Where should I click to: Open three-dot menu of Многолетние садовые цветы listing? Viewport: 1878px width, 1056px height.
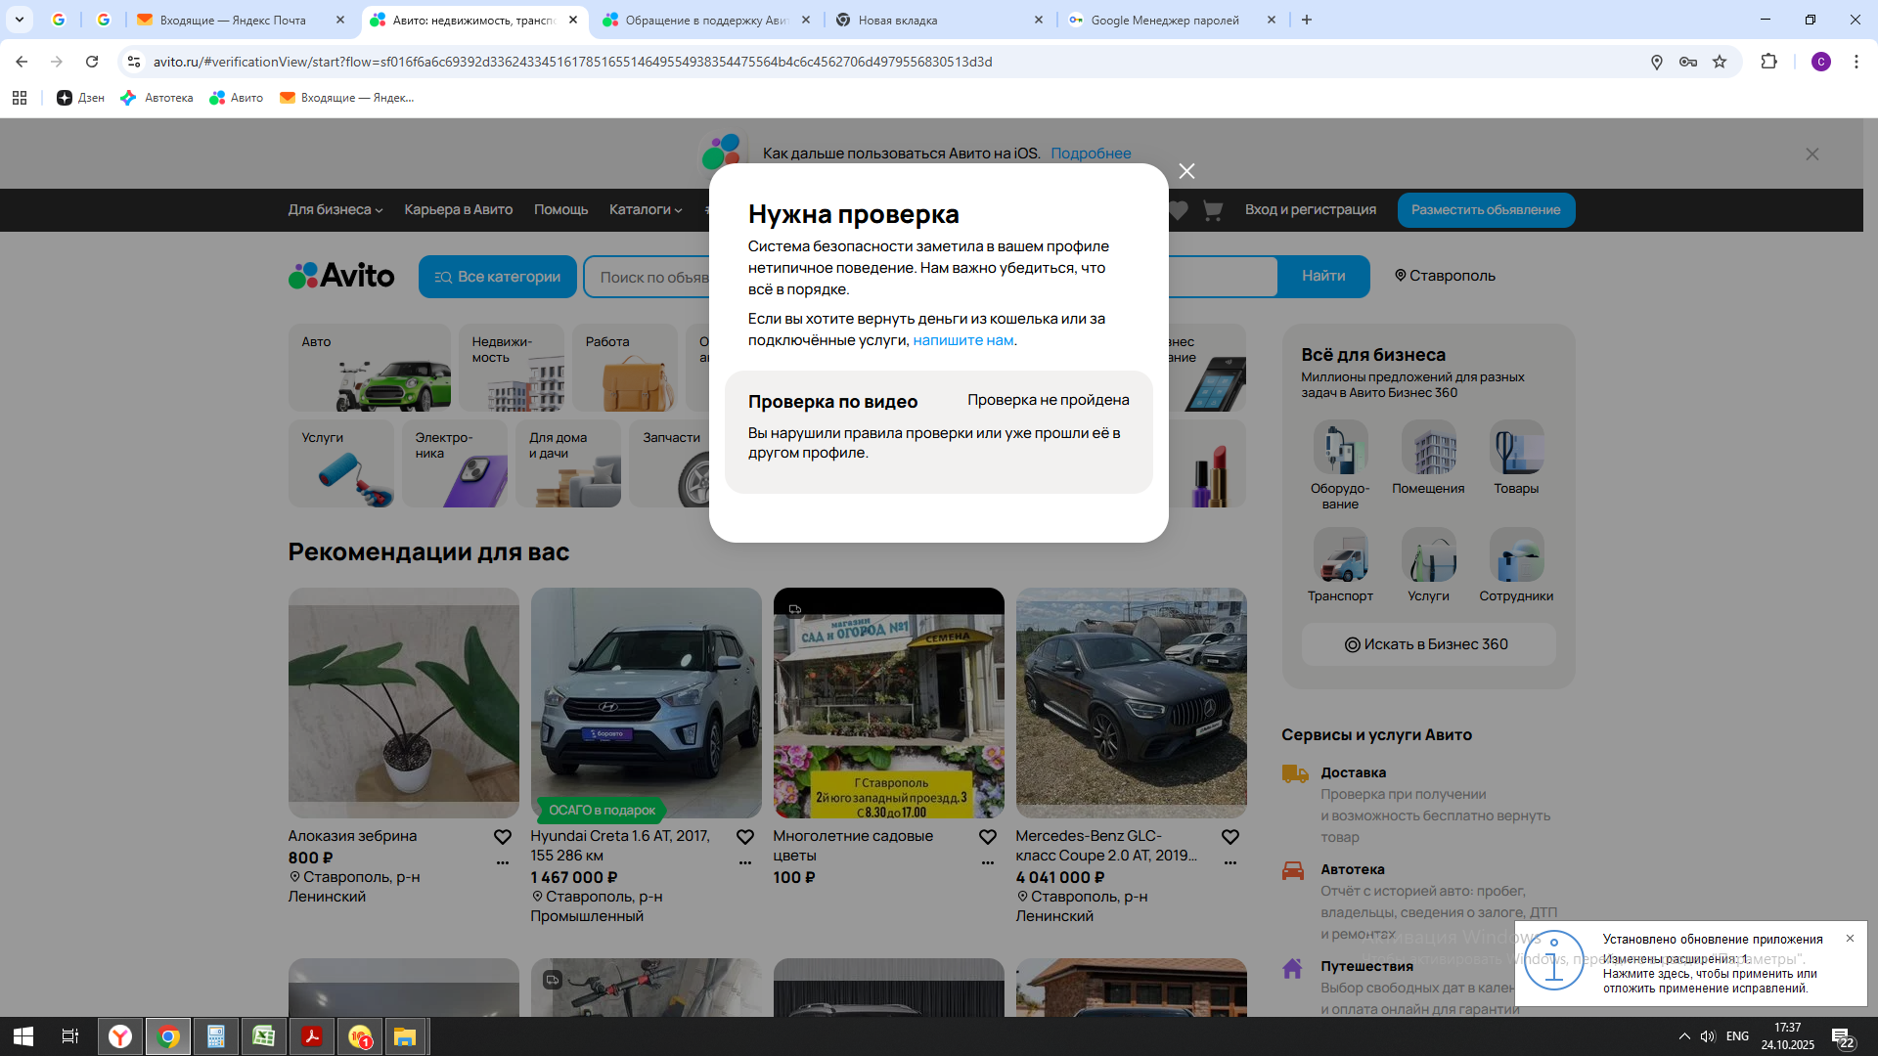pos(988,862)
